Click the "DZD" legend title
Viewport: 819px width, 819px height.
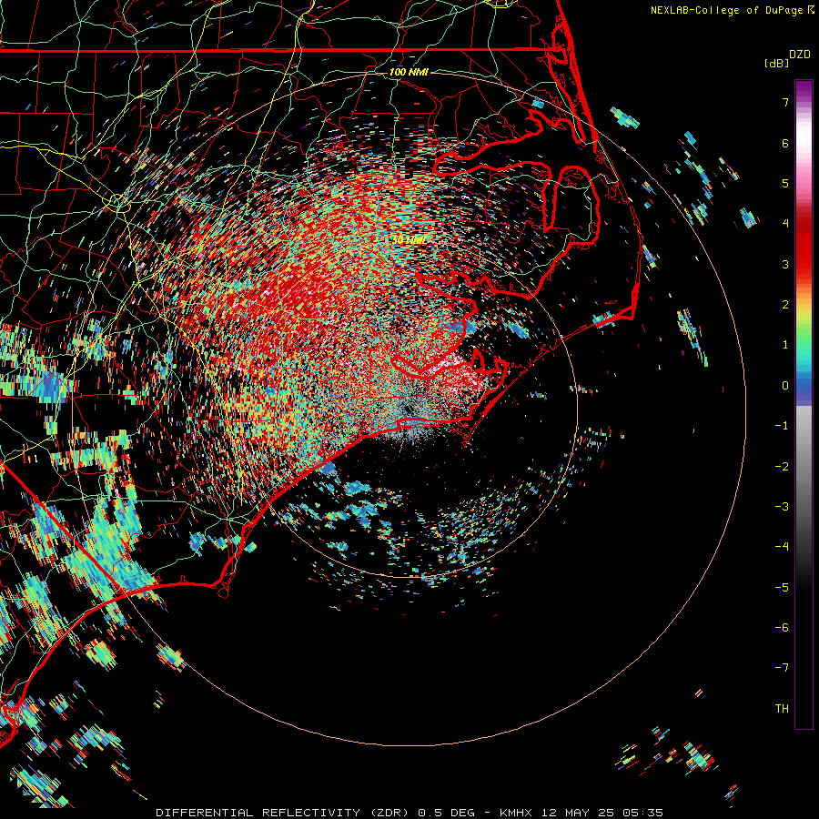click(x=800, y=55)
